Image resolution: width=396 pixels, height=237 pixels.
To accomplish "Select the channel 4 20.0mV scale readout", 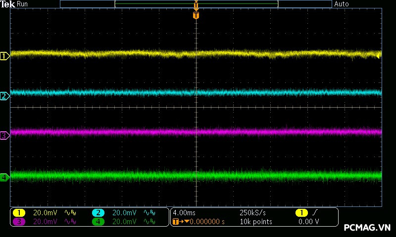I will coord(124,222).
